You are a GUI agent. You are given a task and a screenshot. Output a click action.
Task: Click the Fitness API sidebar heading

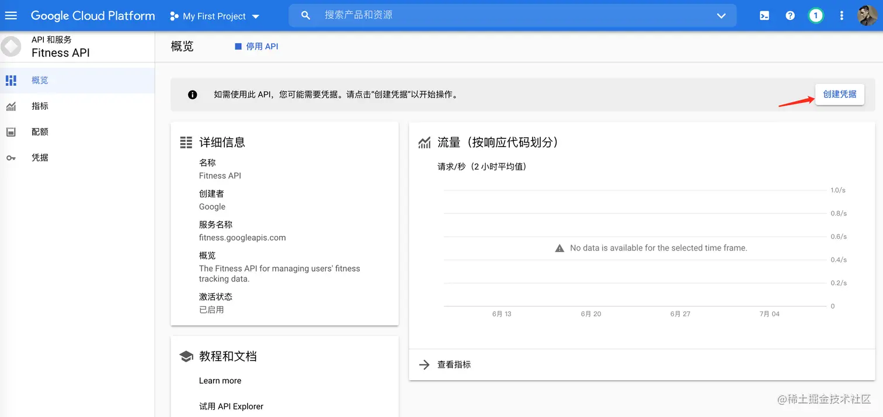61,53
